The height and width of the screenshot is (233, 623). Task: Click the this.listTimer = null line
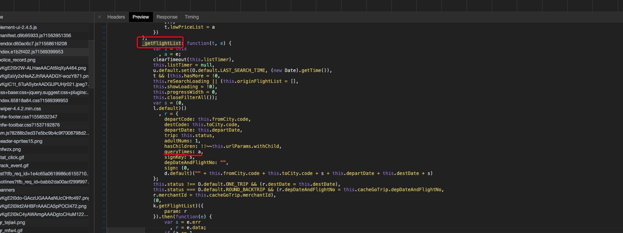click(184, 65)
